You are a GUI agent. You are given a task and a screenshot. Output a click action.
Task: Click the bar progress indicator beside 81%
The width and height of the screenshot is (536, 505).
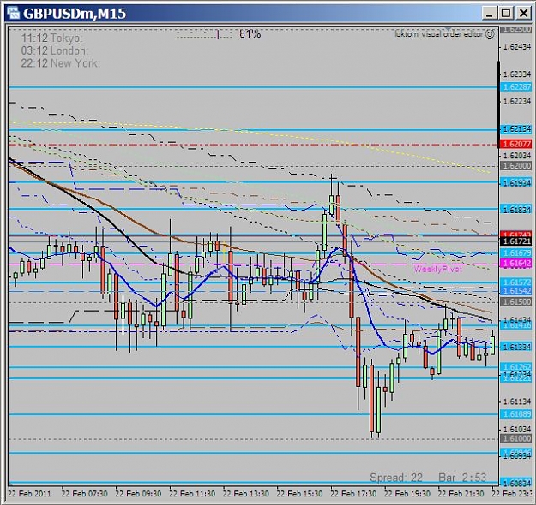point(204,34)
